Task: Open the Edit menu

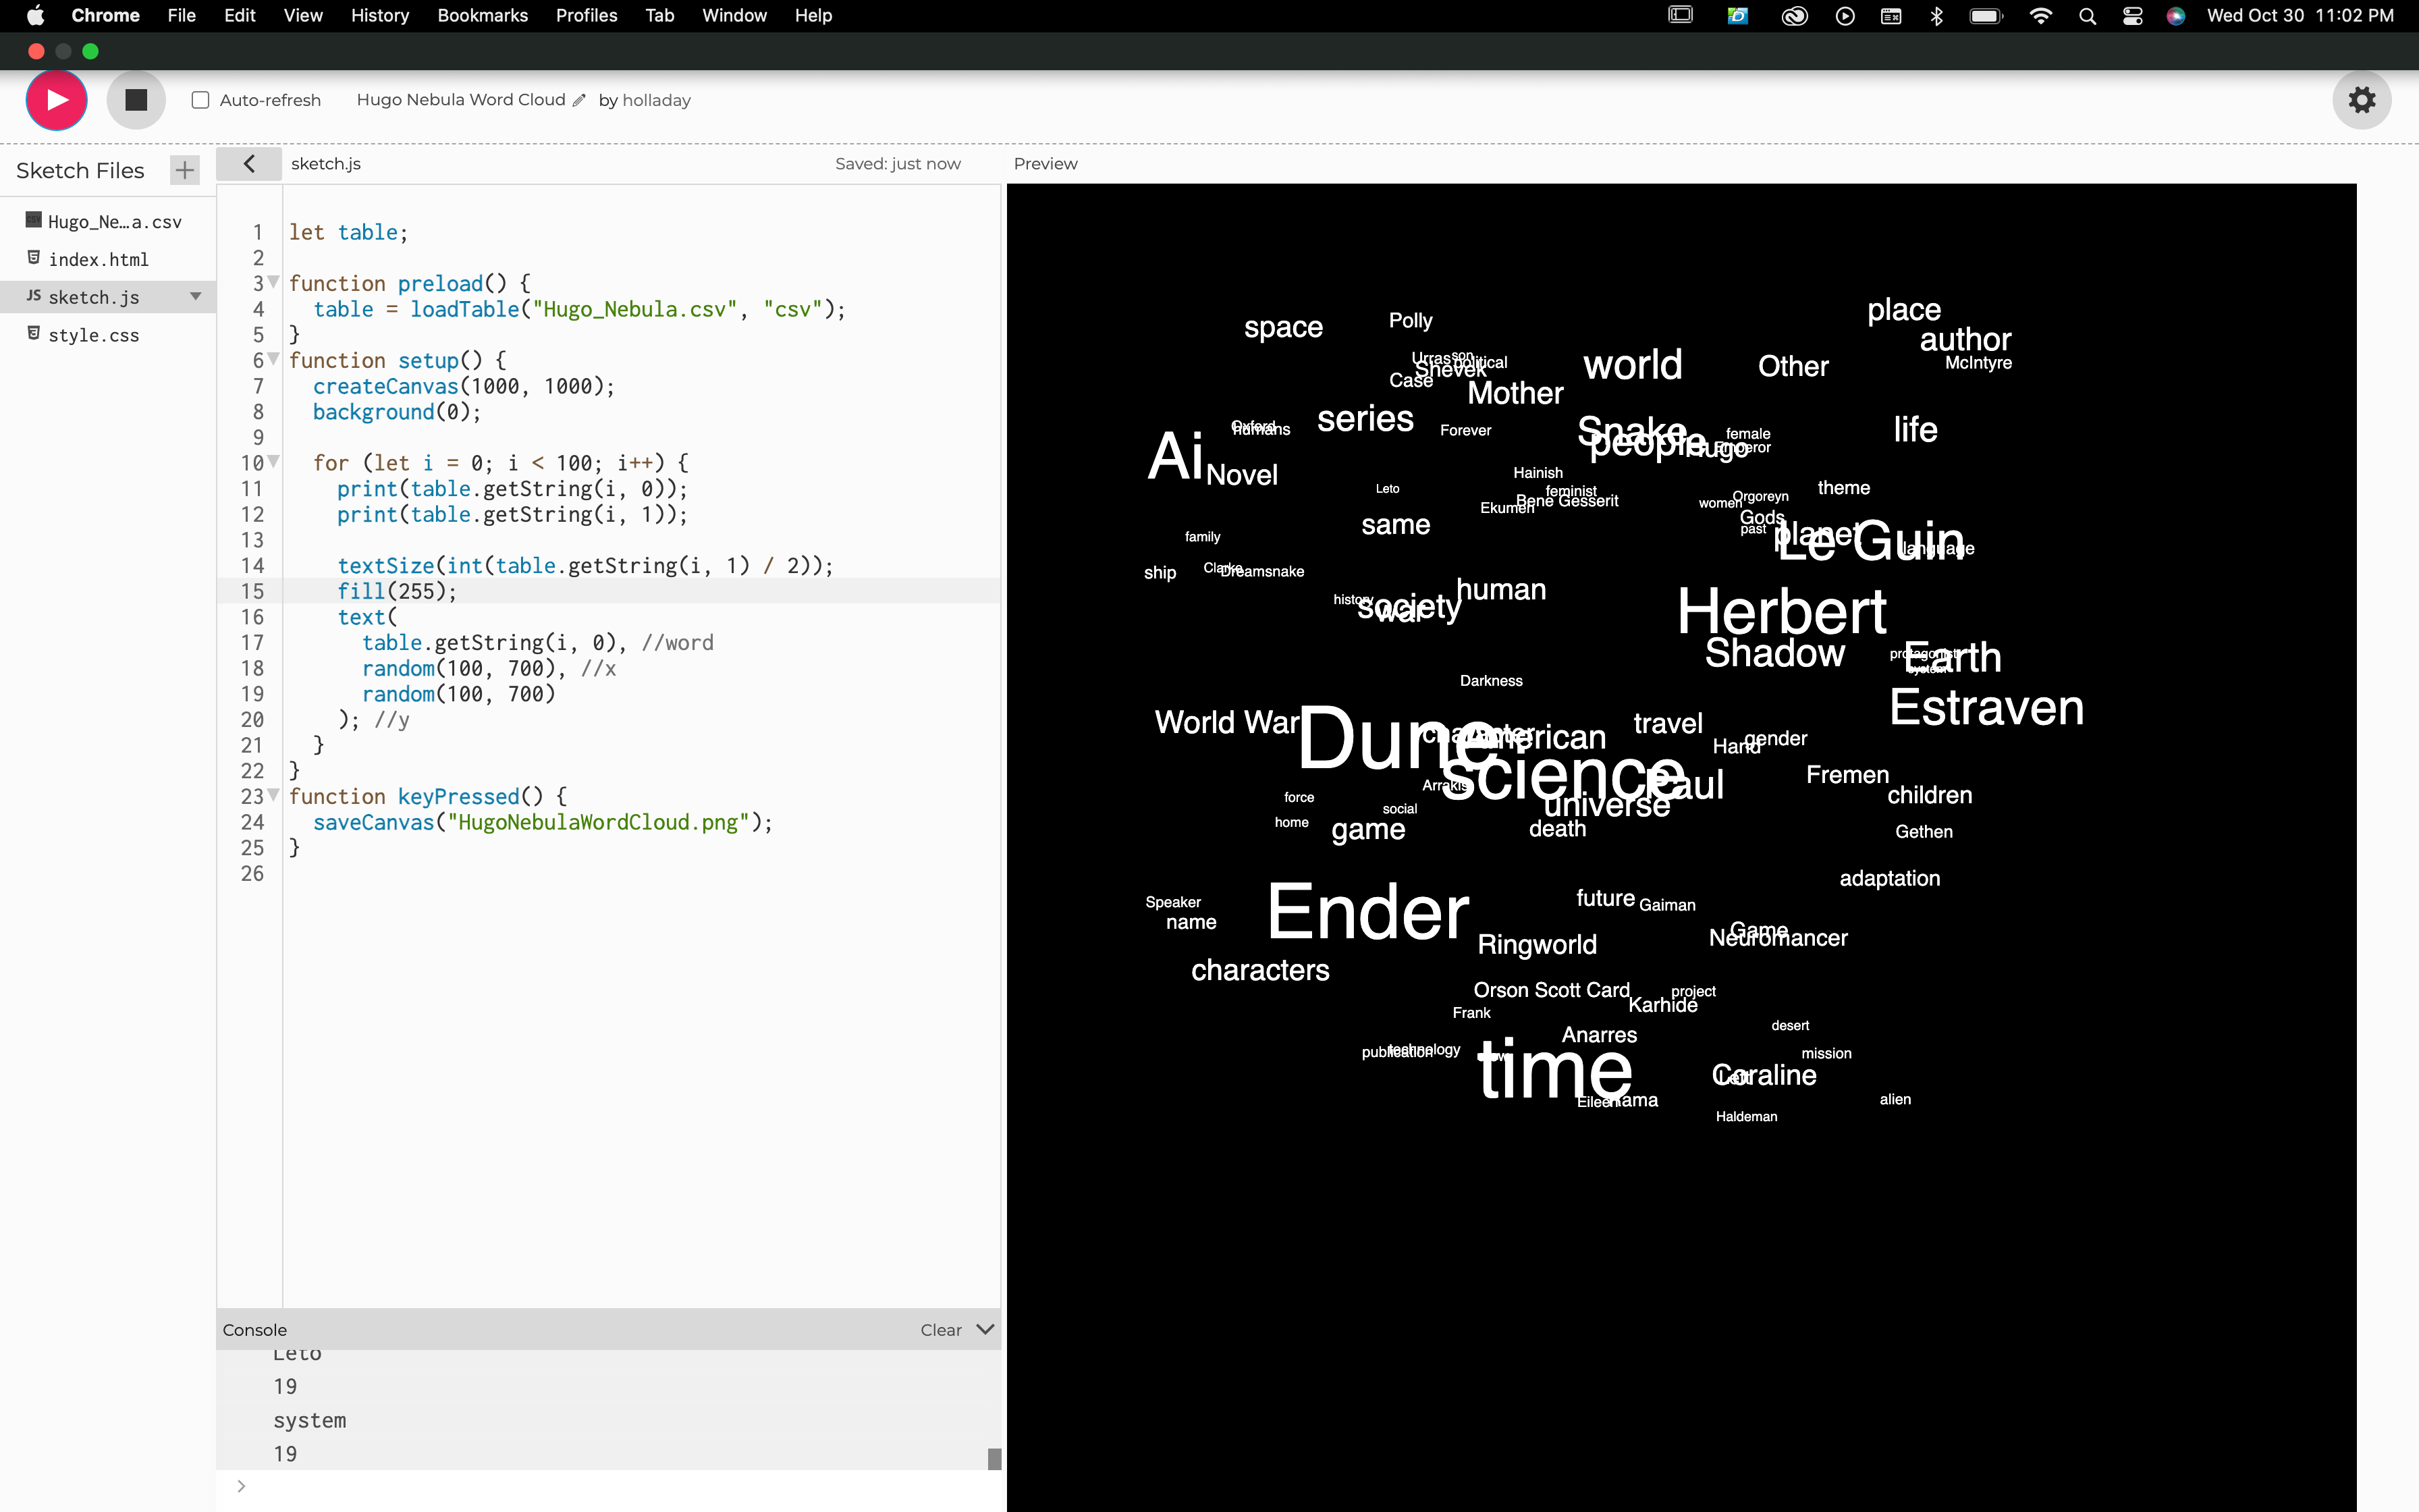Action: click(x=240, y=16)
